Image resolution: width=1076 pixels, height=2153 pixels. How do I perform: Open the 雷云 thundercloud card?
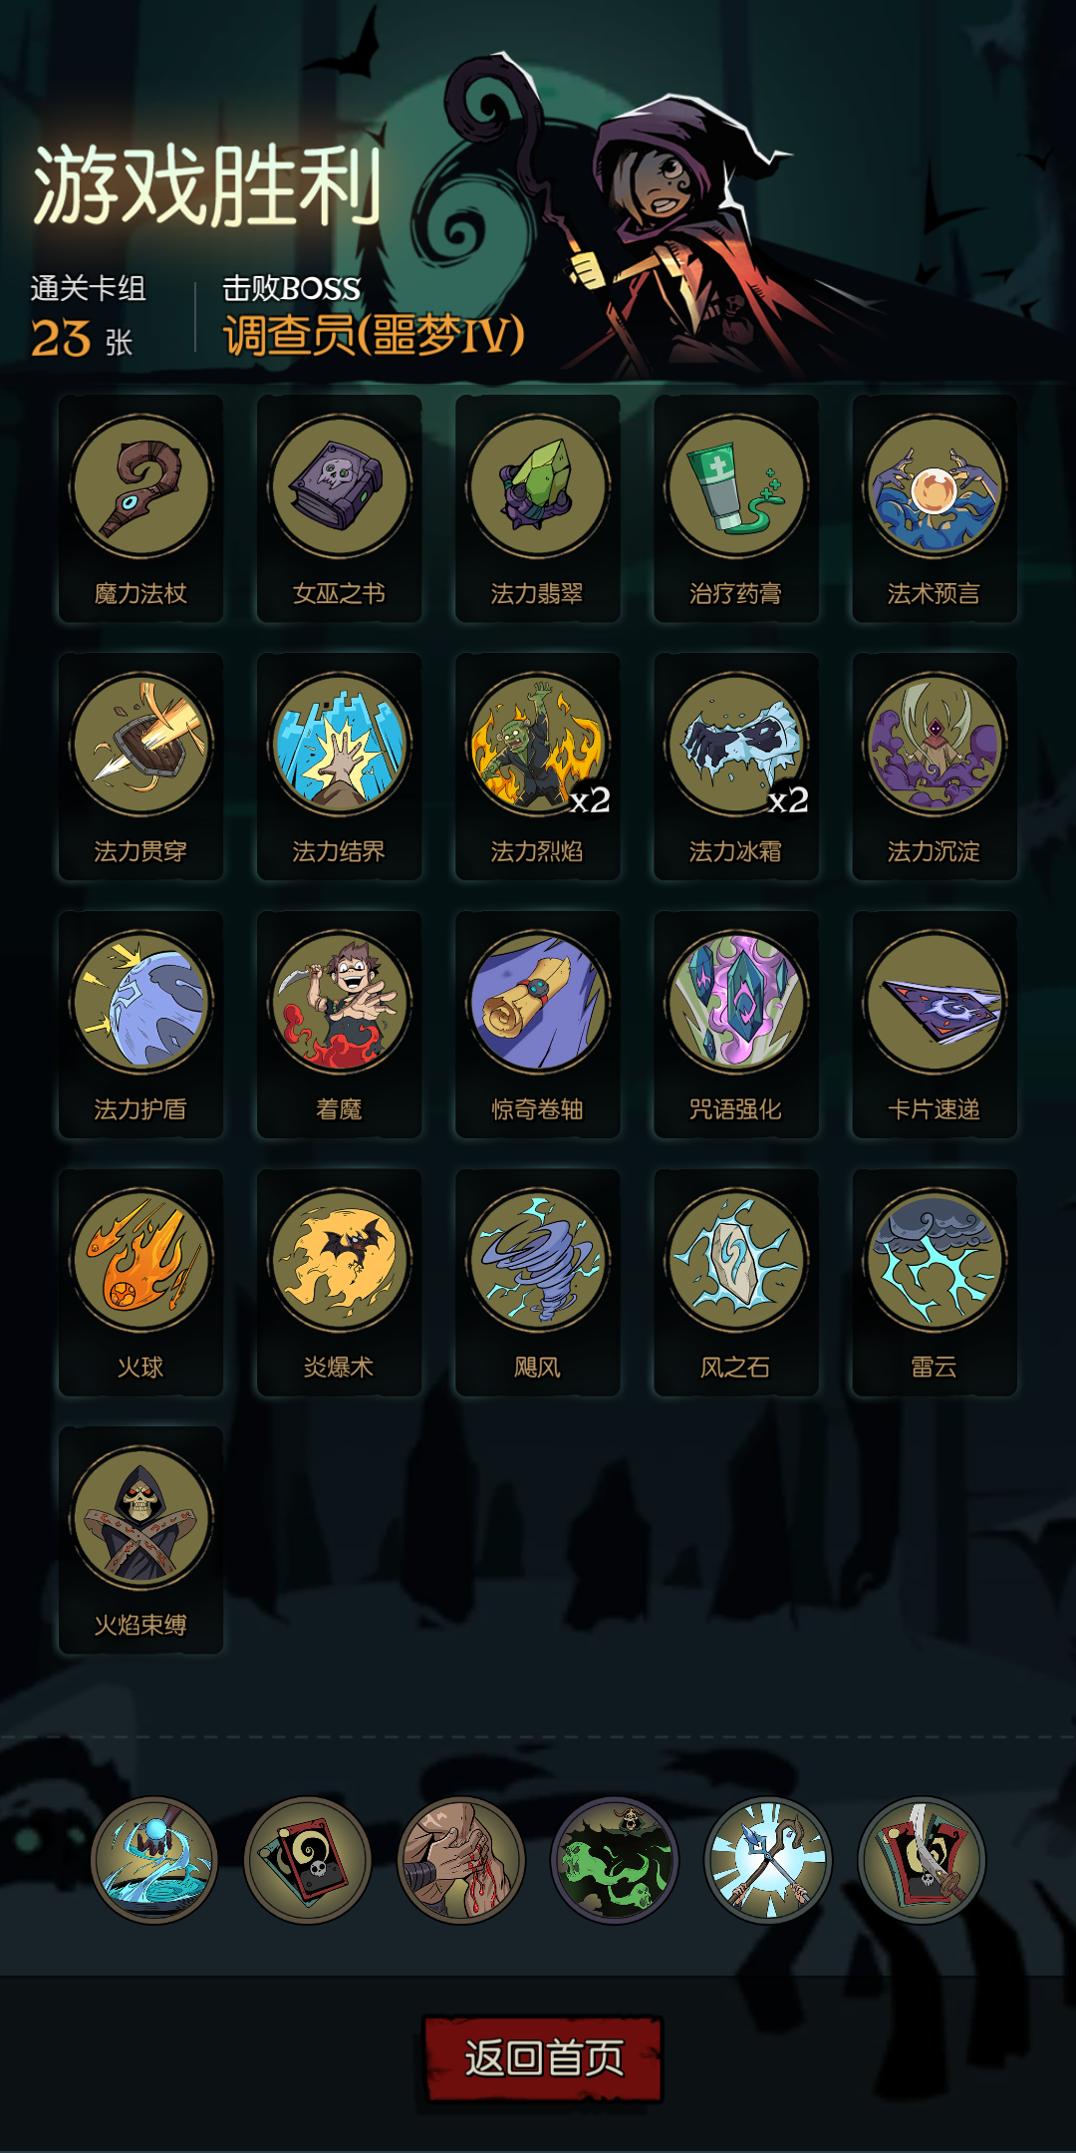tap(935, 1283)
